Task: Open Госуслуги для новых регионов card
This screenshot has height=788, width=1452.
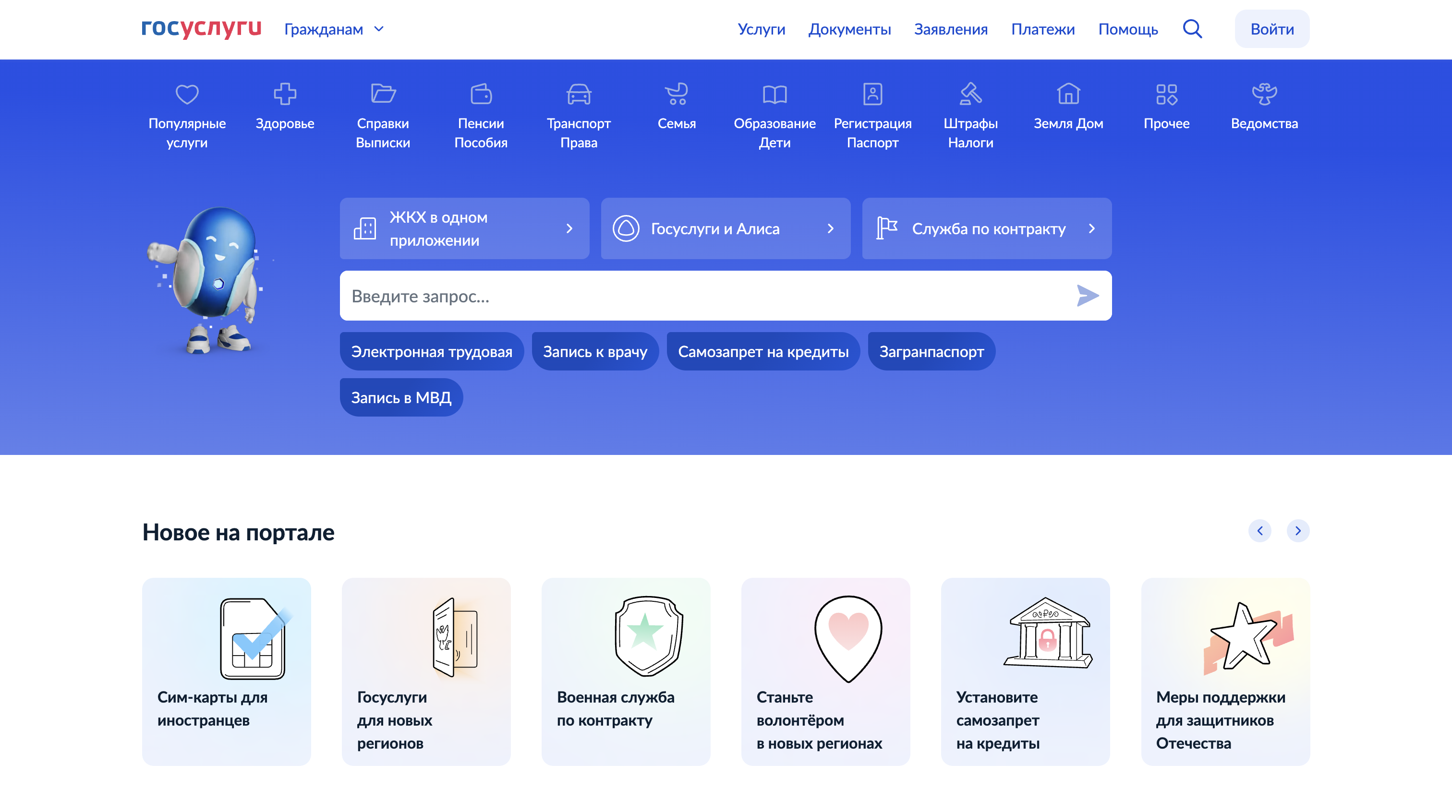Action: [426, 671]
